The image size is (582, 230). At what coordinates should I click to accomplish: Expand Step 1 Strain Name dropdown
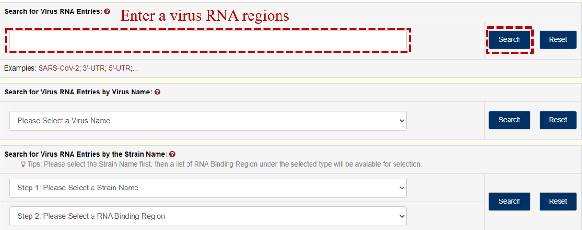[208, 188]
